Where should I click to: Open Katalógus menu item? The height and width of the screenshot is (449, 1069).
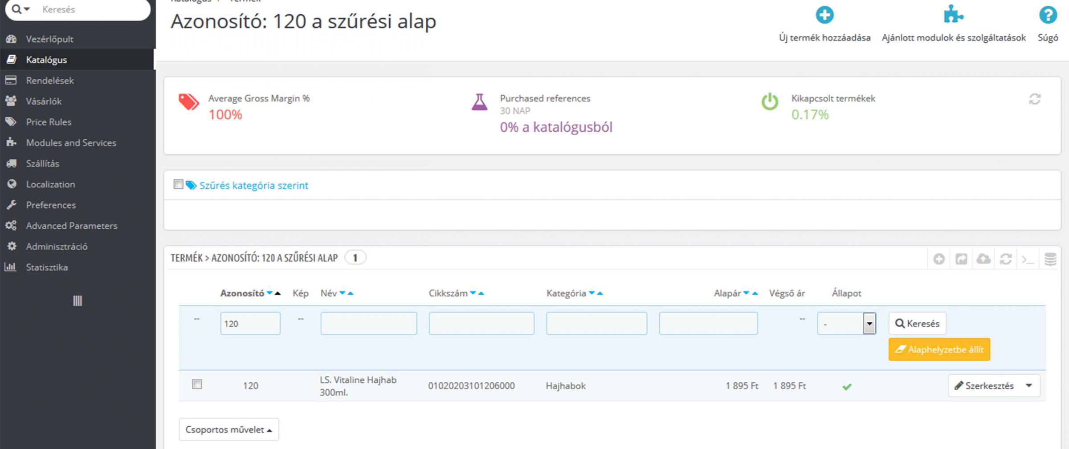tap(46, 60)
